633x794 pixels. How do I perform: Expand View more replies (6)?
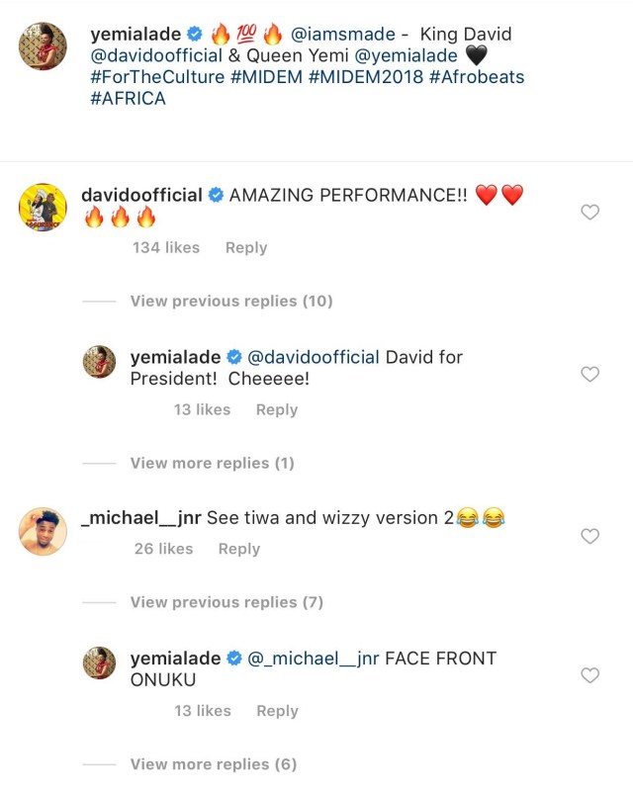(213, 764)
